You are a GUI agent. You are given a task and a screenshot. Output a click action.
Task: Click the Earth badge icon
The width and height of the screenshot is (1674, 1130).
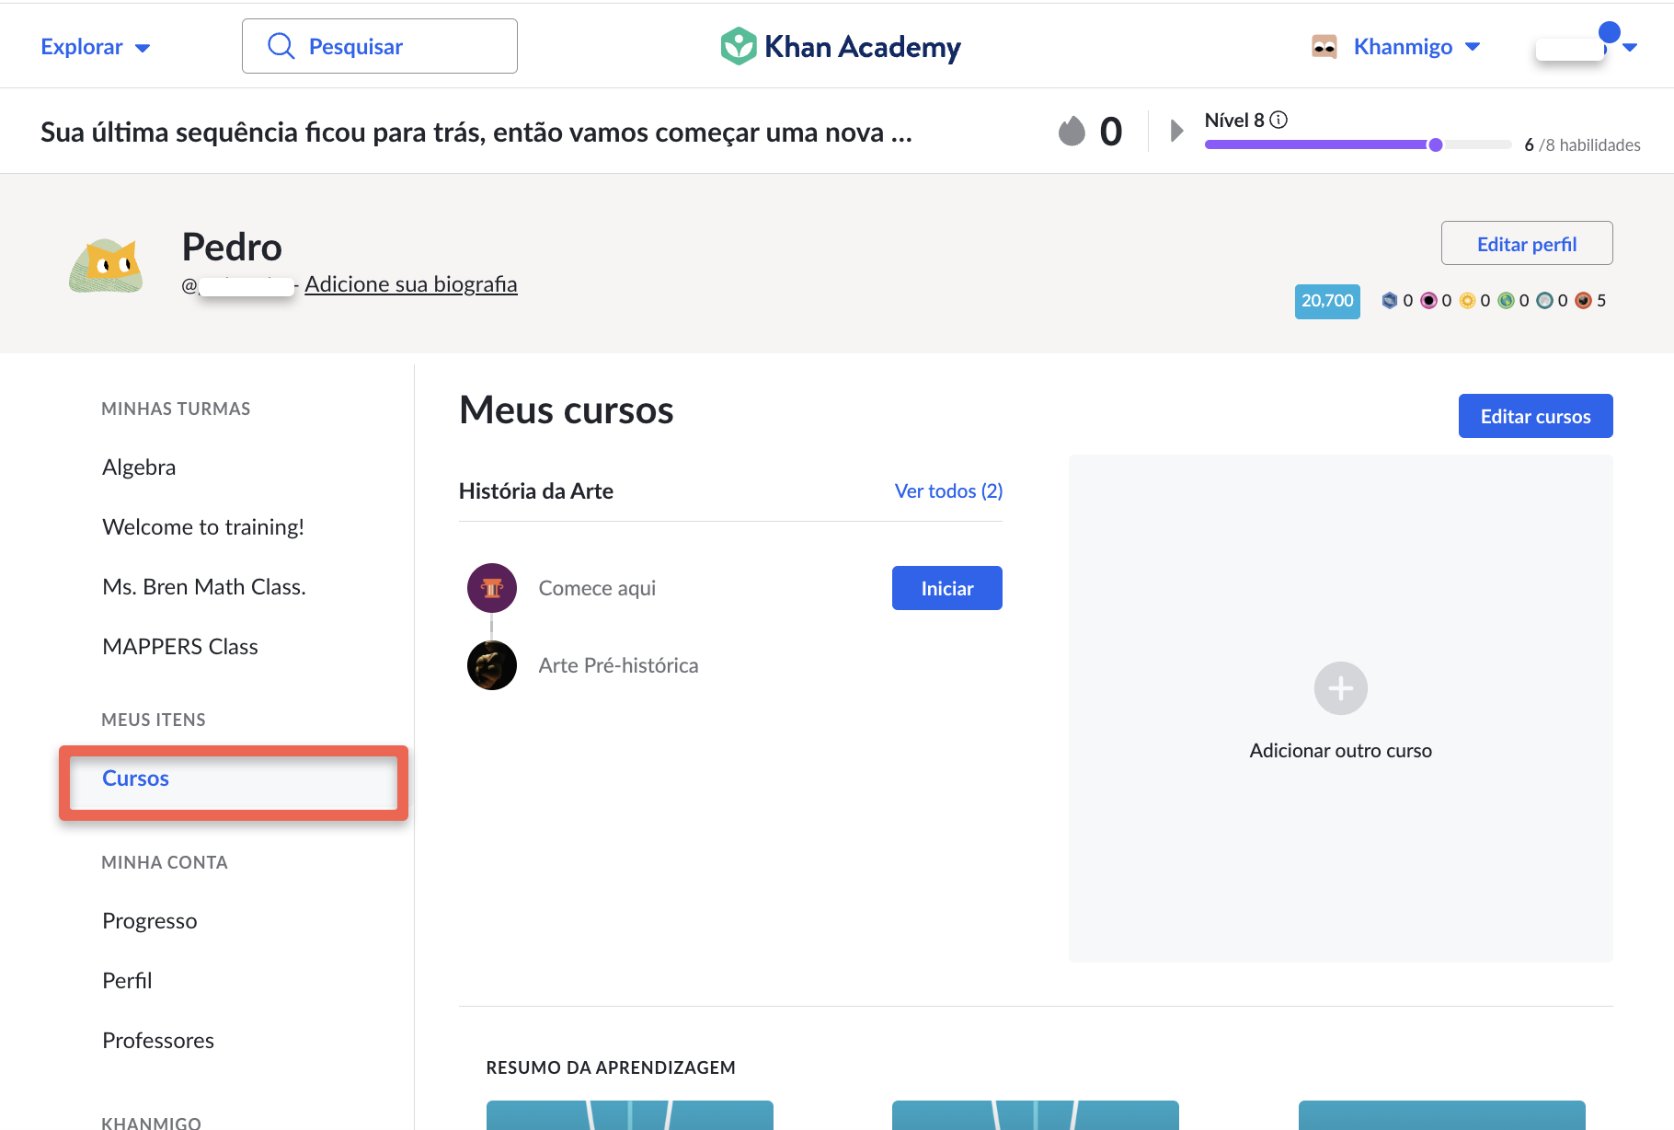[1506, 300]
